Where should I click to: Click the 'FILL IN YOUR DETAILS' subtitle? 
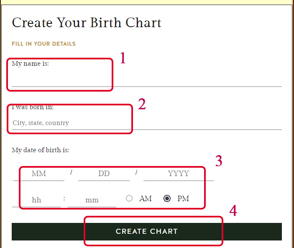pos(43,43)
